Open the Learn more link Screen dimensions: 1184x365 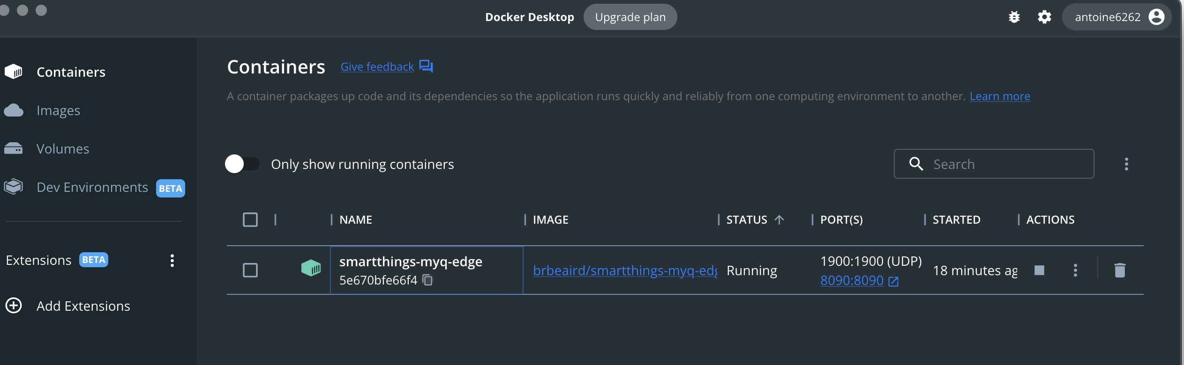(x=1000, y=96)
